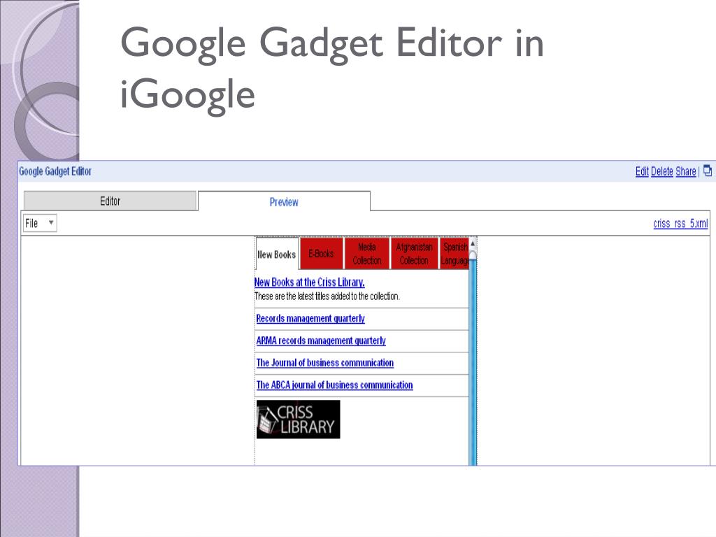Open The ABCA journal of business communication link
This screenshot has width=716, height=537.
(x=334, y=385)
